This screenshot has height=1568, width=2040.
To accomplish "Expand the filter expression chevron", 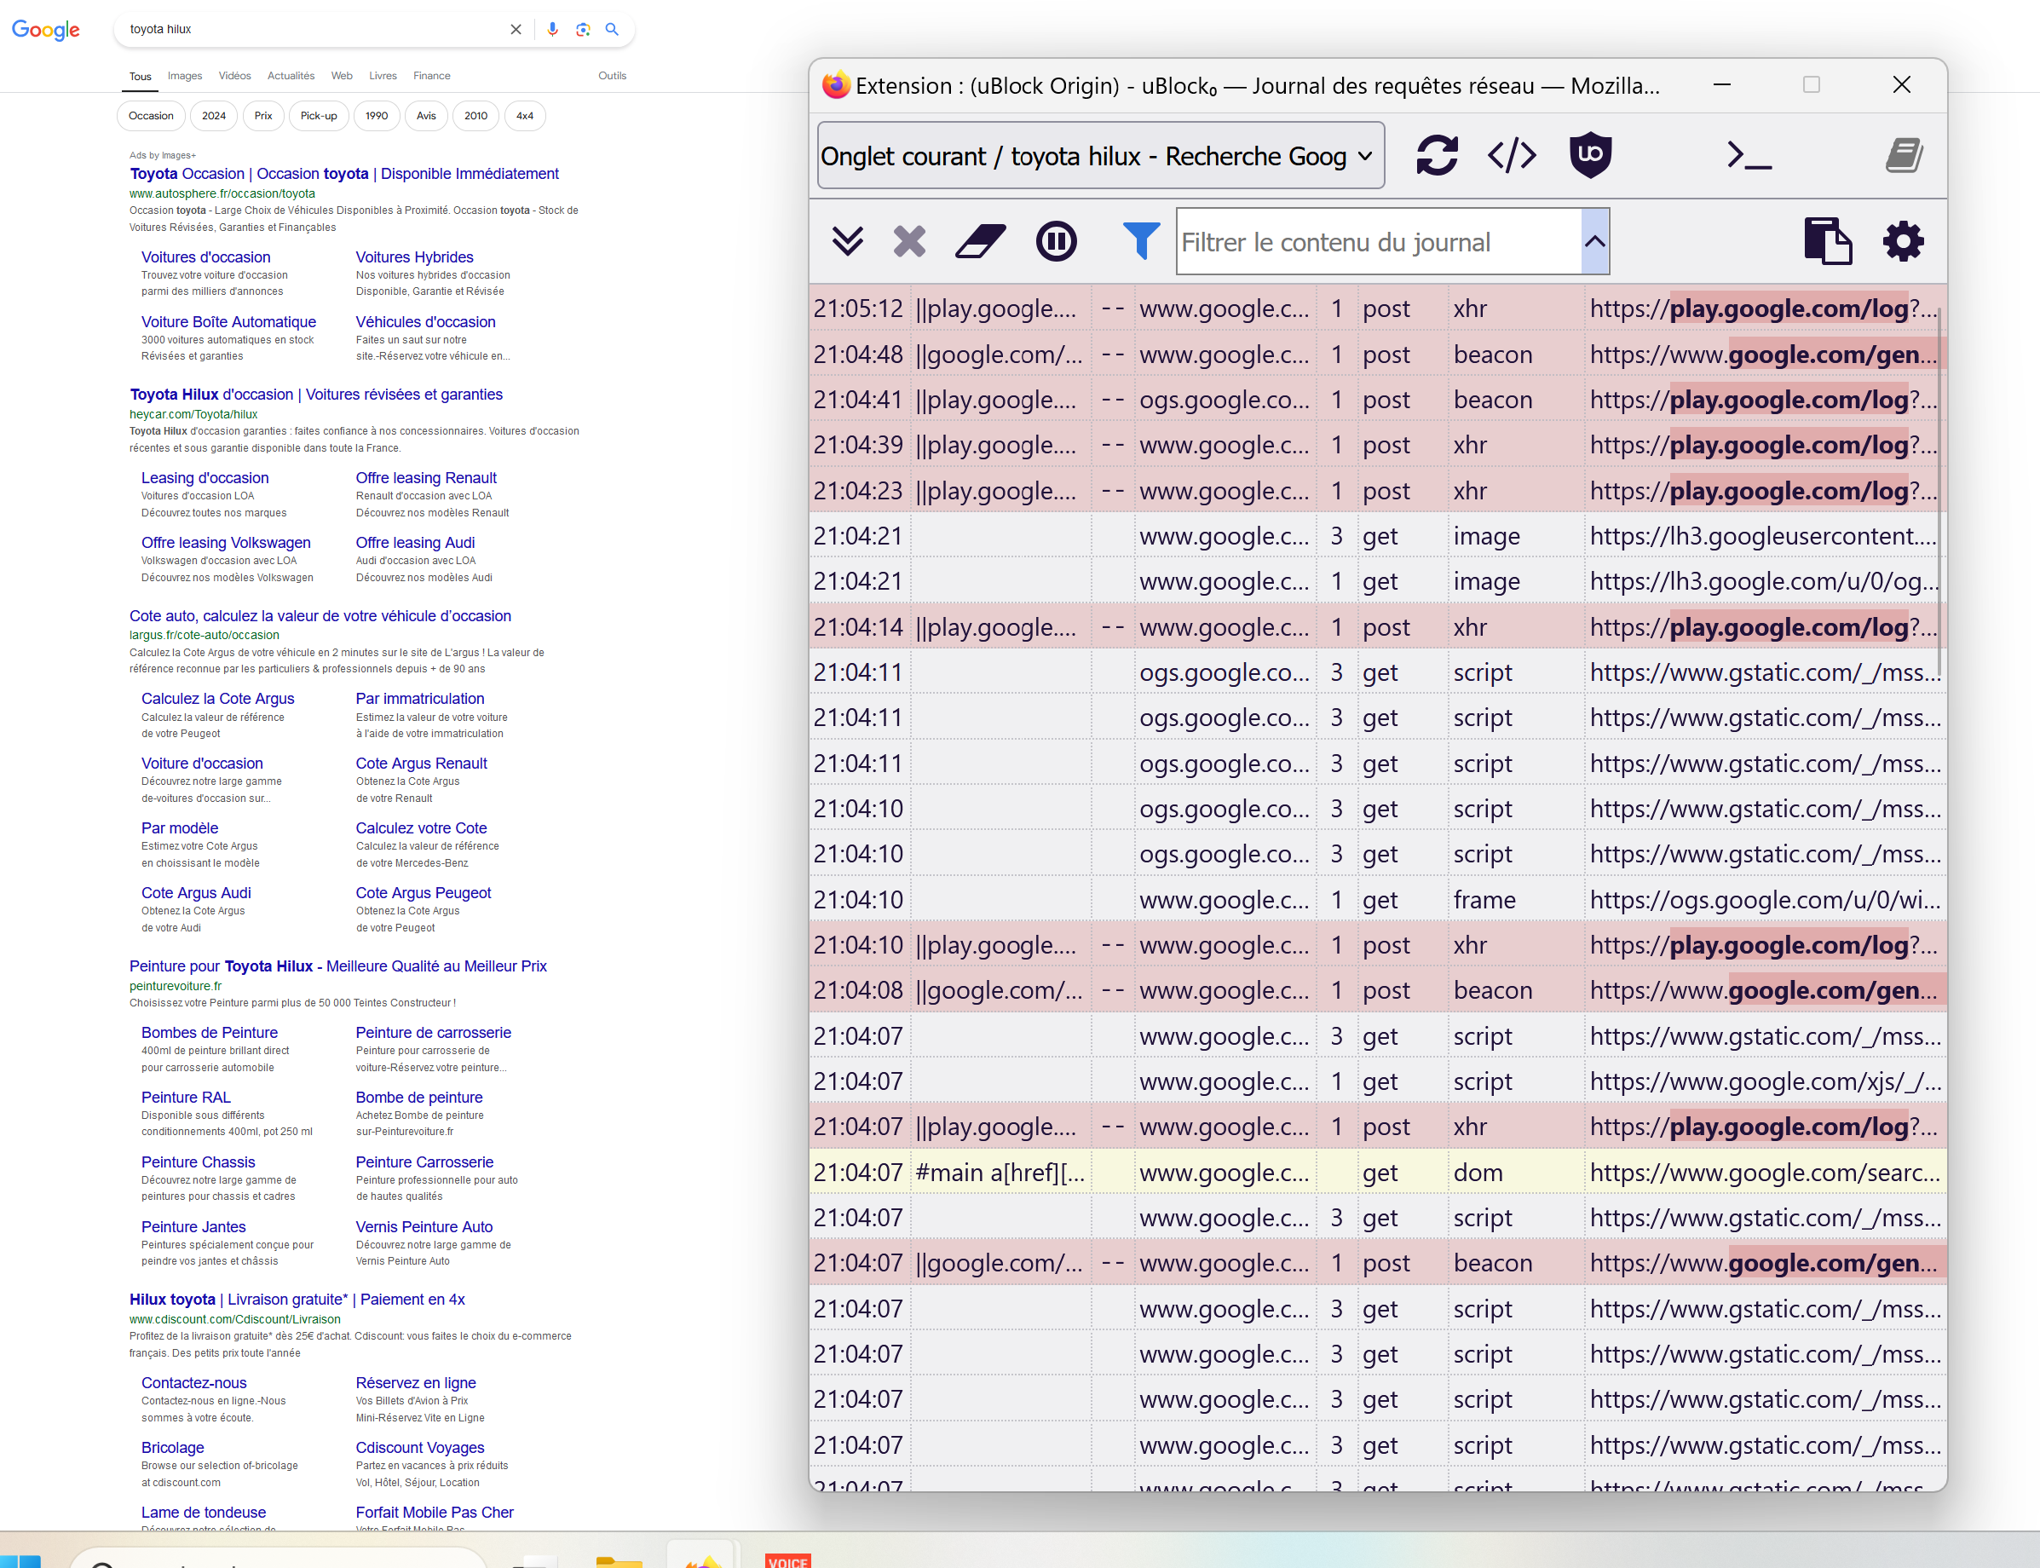I will pos(1594,242).
